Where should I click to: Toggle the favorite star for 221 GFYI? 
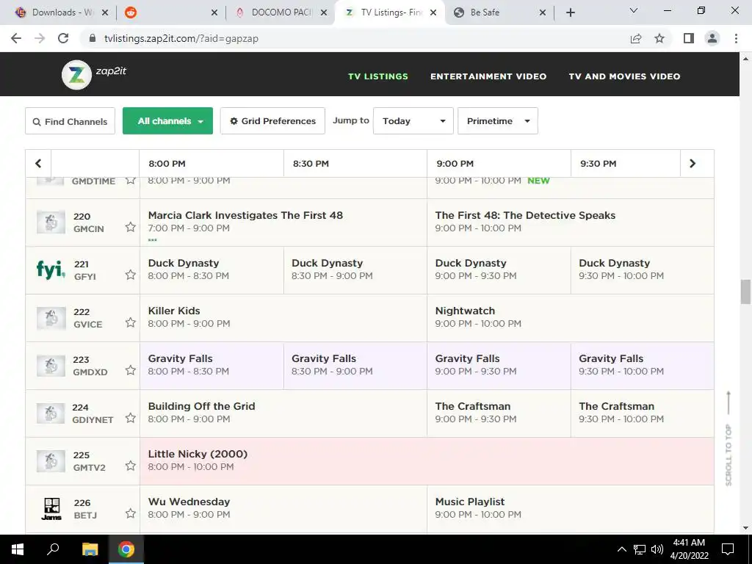131,275
